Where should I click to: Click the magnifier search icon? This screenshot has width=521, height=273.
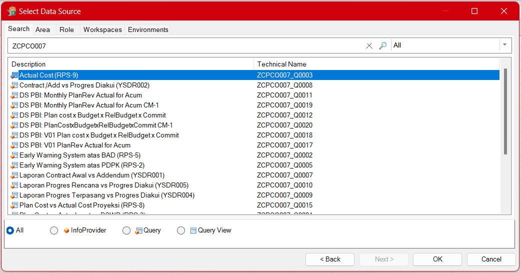pyautogui.click(x=382, y=45)
